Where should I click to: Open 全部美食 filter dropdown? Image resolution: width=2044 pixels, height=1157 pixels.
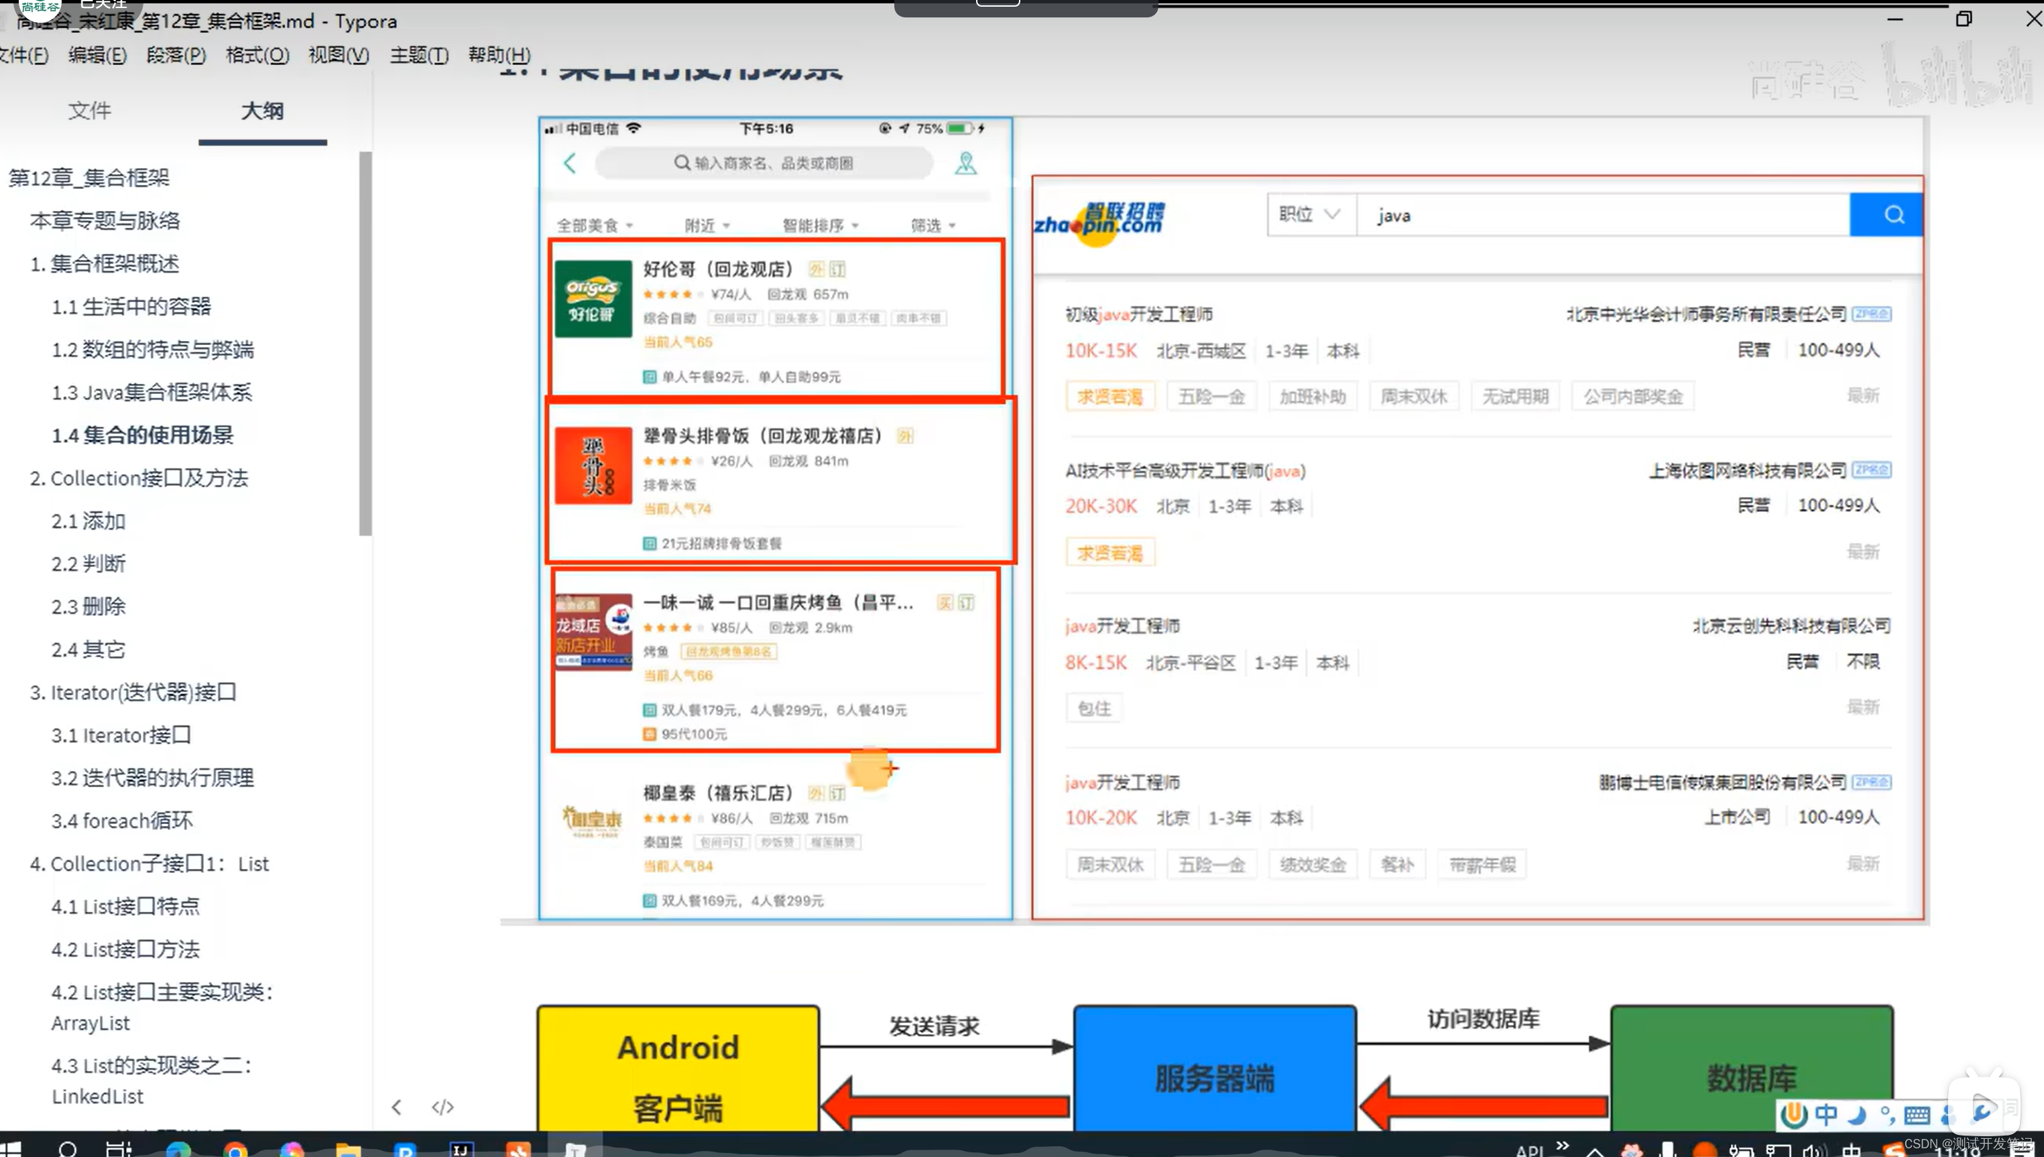coord(595,226)
